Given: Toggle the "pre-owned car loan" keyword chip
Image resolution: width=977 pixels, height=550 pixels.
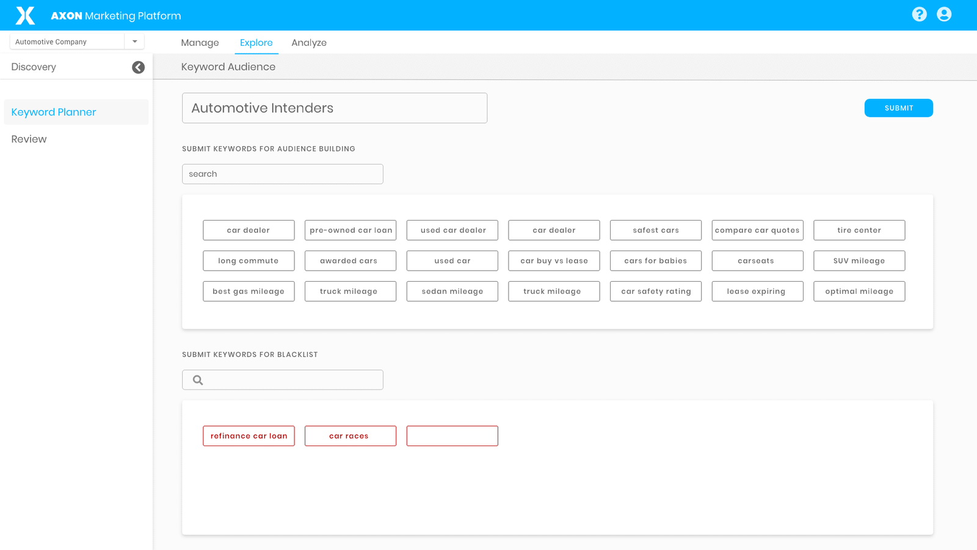Looking at the screenshot, I should tap(350, 230).
